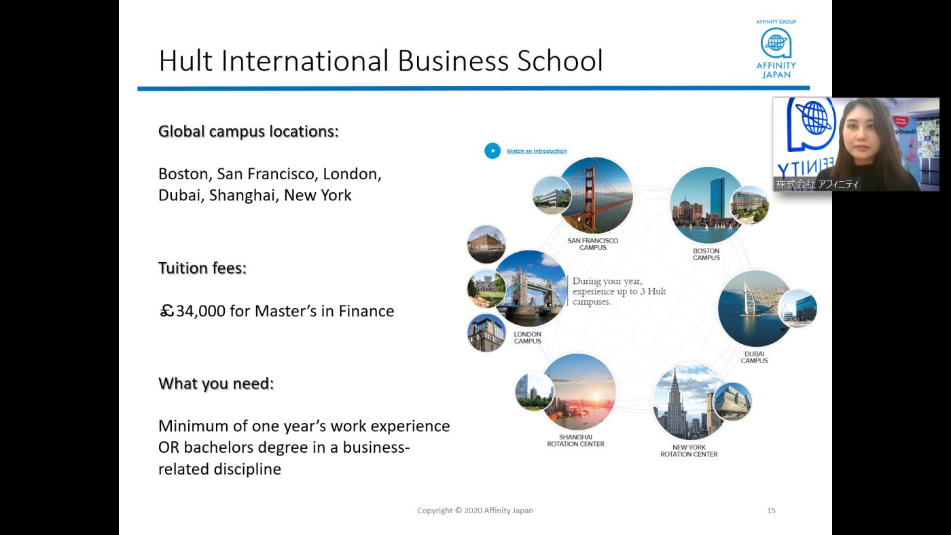Click the presenter webcam video tile
This screenshot has width=951, height=535.
pyautogui.click(x=856, y=144)
